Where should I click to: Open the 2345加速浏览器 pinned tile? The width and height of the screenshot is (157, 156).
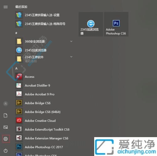tap(91, 24)
